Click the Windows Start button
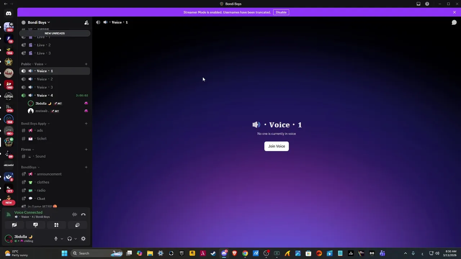Screen dimensions: 461x259 (x=64, y=253)
